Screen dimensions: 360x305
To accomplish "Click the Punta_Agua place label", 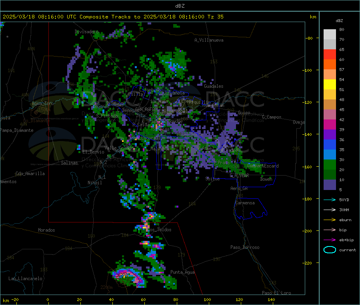I will 182,272.
